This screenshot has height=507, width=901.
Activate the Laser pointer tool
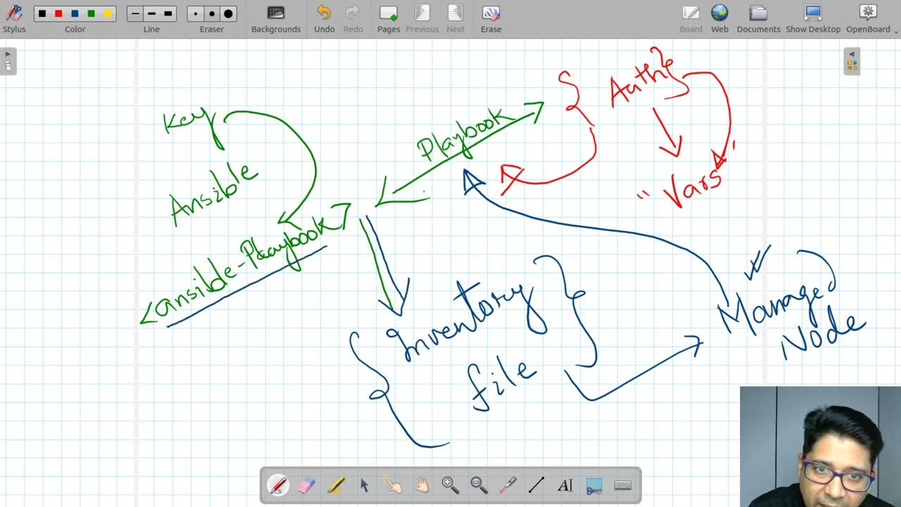(508, 485)
